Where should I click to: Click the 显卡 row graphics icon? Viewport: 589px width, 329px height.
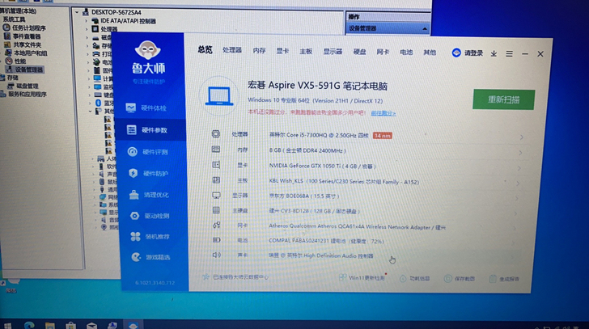pyautogui.click(x=216, y=165)
